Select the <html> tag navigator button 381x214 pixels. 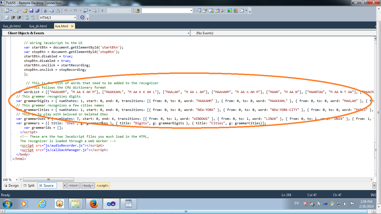pos(74,186)
